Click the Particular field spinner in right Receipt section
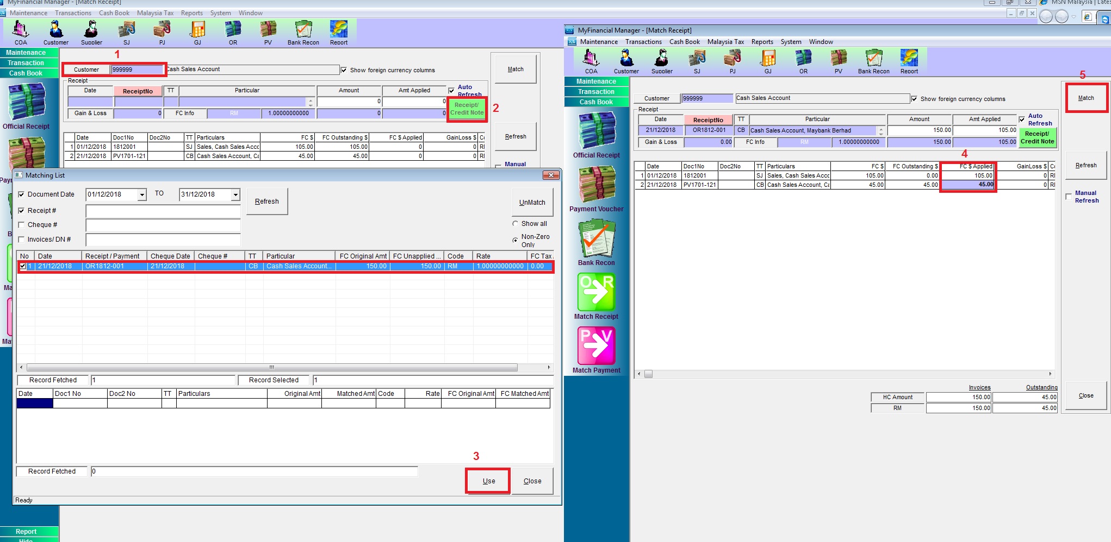 pyautogui.click(x=881, y=131)
